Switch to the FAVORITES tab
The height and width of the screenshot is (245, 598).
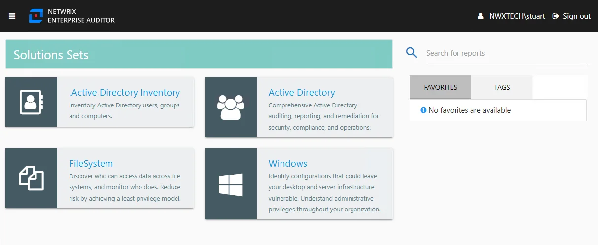tap(441, 87)
